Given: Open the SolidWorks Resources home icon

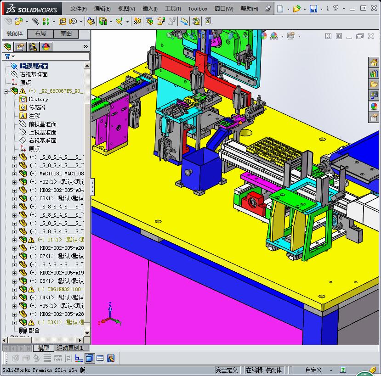Looking at the screenshot, I should (374, 63).
